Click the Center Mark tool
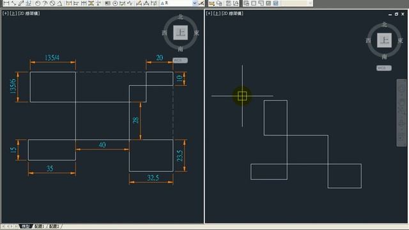The width and height of the screenshot is (409, 230). 115,3
